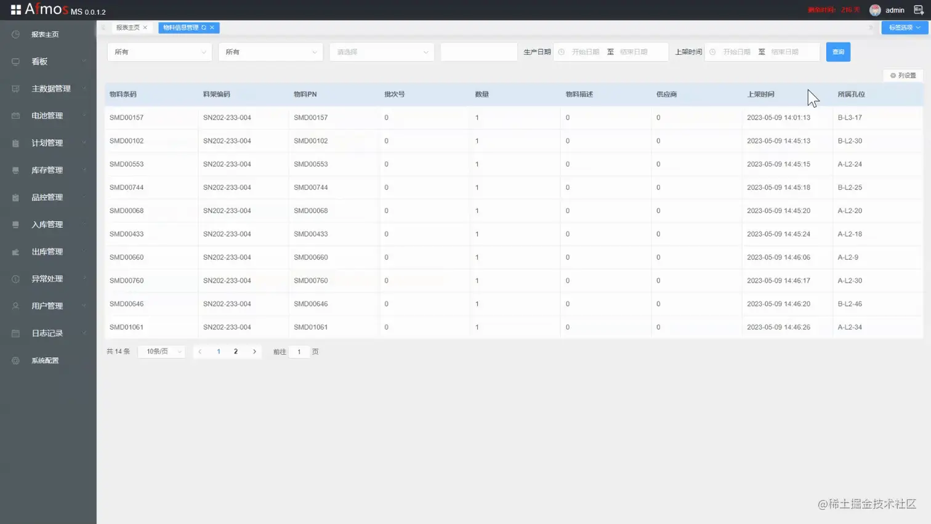Switch to the 报表主页 tab

point(128,28)
